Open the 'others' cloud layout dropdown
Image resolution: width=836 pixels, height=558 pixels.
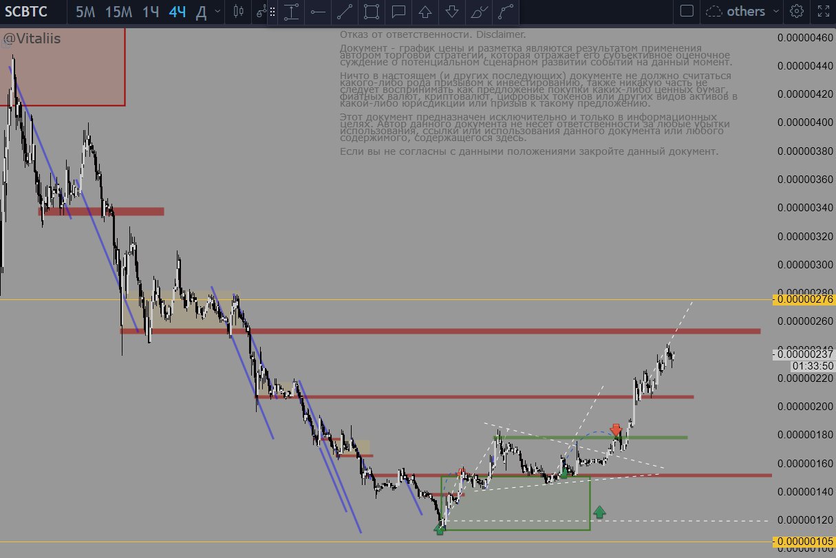pyautogui.click(x=744, y=11)
